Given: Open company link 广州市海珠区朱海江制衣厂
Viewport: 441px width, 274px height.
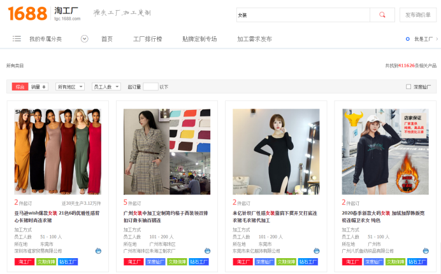Looking at the screenshot, I should pos(149,251).
